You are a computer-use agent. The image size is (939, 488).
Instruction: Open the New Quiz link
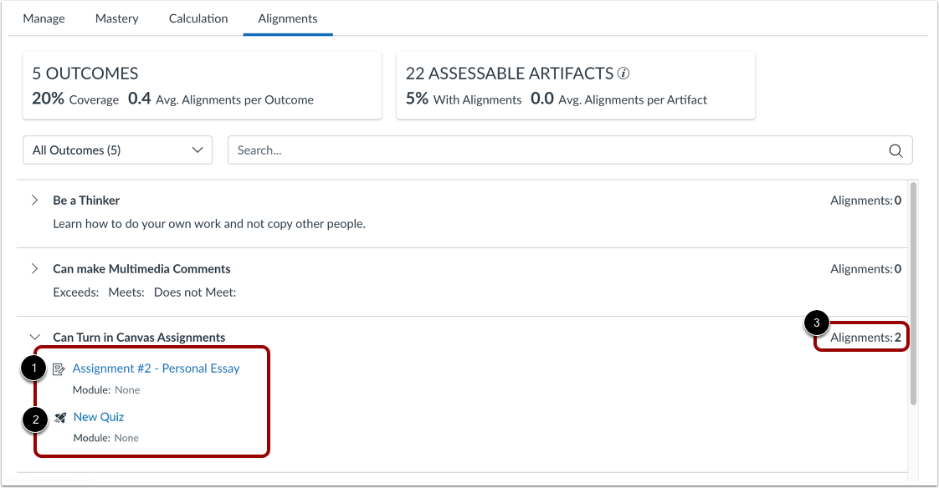(99, 417)
